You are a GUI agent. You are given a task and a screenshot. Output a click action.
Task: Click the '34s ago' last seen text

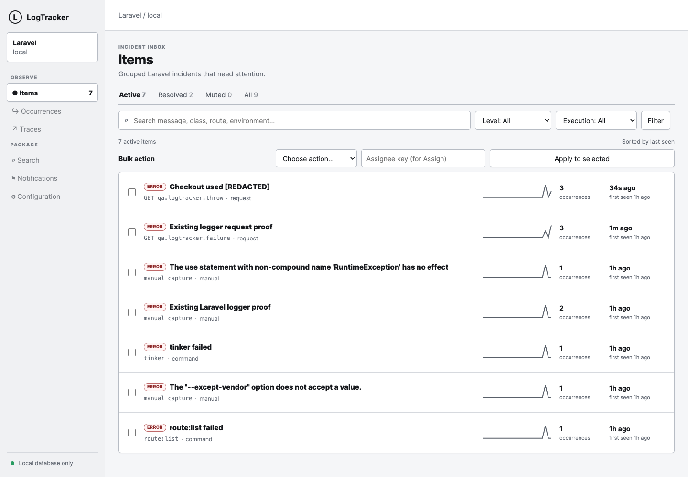tap(622, 188)
